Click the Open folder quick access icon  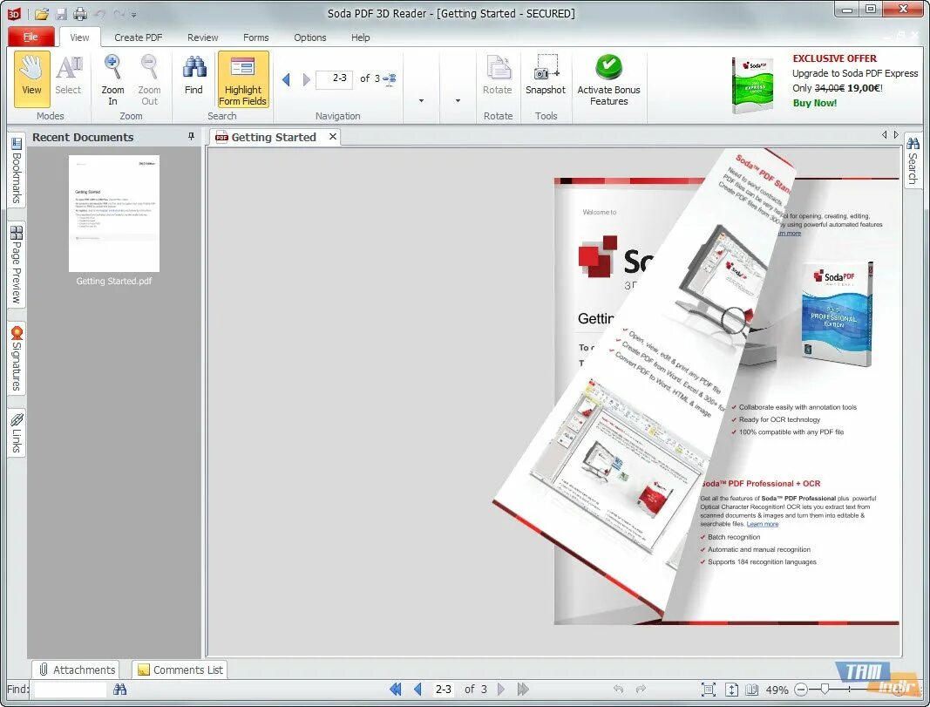point(42,14)
